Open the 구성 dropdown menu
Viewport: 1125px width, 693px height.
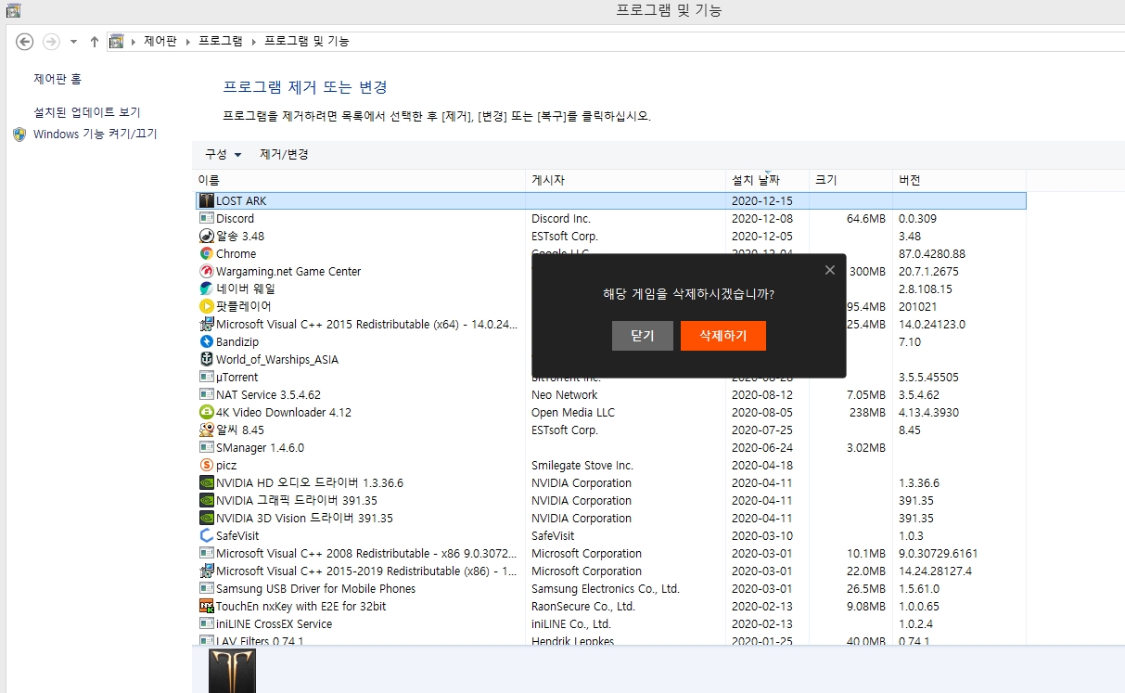pos(223,155)
